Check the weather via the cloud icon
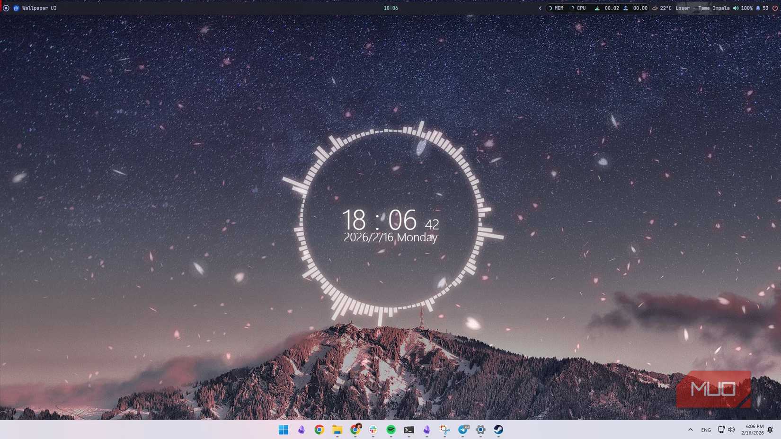This screenshot has width=781, height=439. click(x=655, y=8)
